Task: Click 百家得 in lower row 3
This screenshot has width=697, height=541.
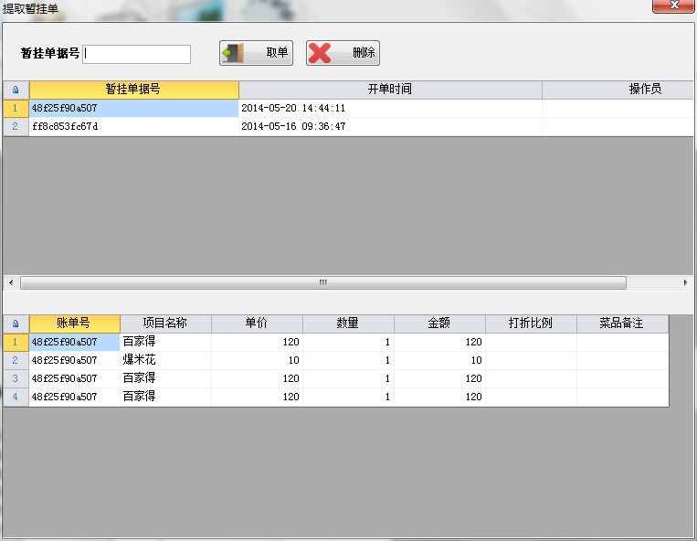Action: tap(166, 378)
